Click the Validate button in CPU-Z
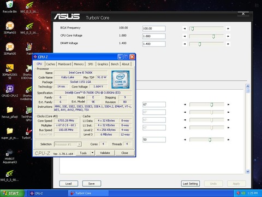The image size is (262, 197). (x=105, y=153)
